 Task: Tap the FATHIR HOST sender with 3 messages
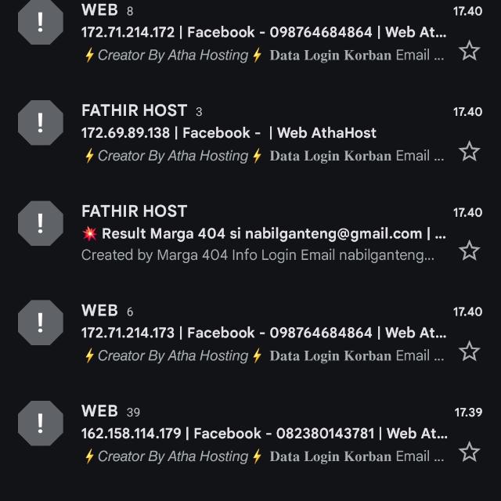[x=134, y=110]
